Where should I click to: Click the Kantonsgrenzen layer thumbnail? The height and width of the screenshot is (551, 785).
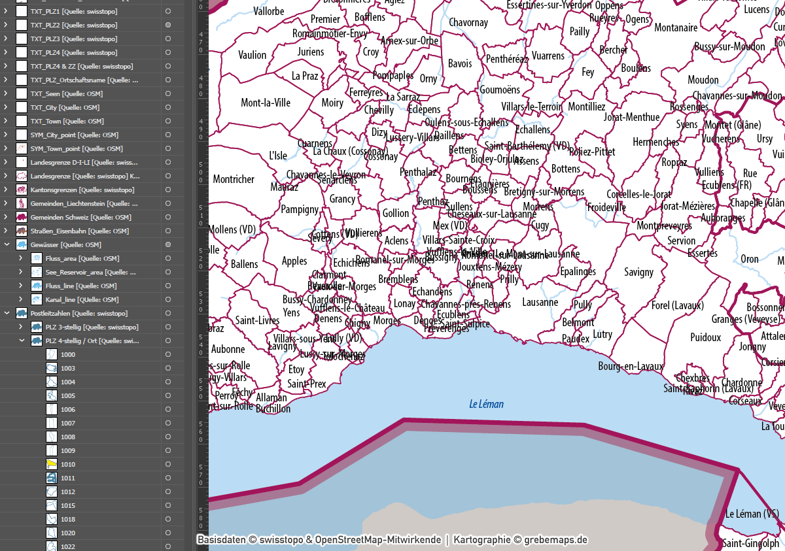(x=22, y=190)
